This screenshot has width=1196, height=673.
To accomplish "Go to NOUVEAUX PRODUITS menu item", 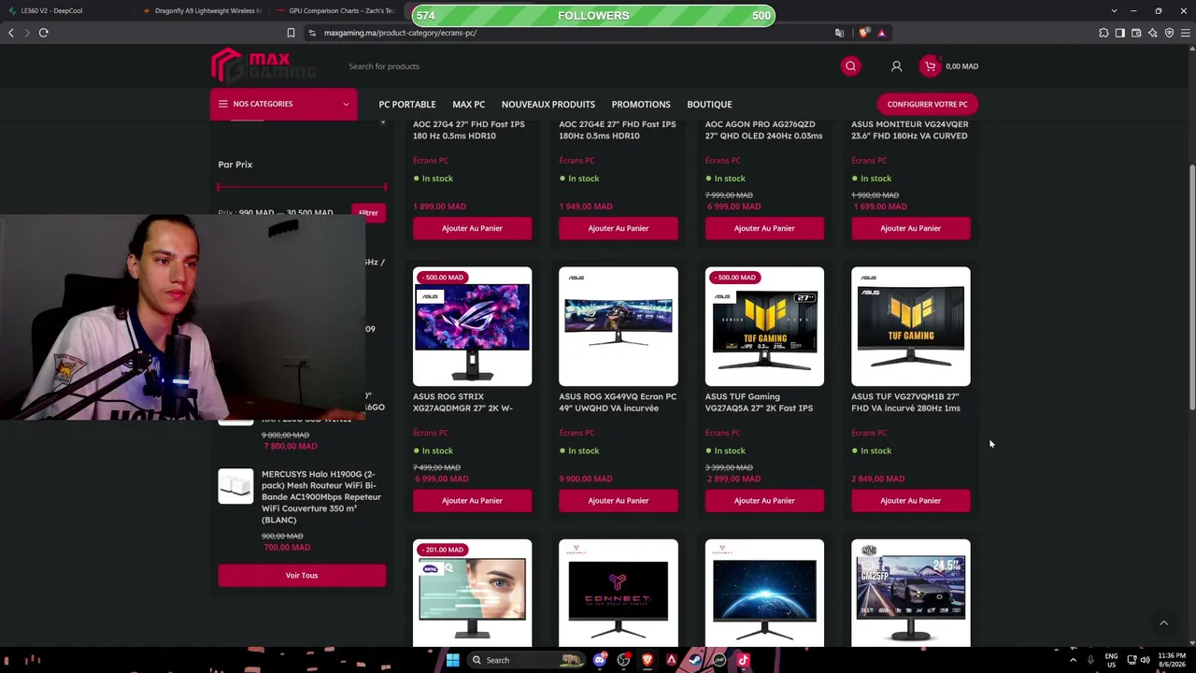I will 548,105.
